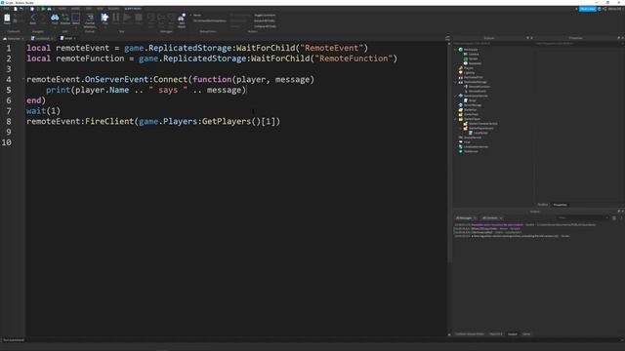Image resolution: width=625 pixels, height=351 pixels.
Task: Switch to the Baseplate document tab
Action: click(x=14, y=39)
